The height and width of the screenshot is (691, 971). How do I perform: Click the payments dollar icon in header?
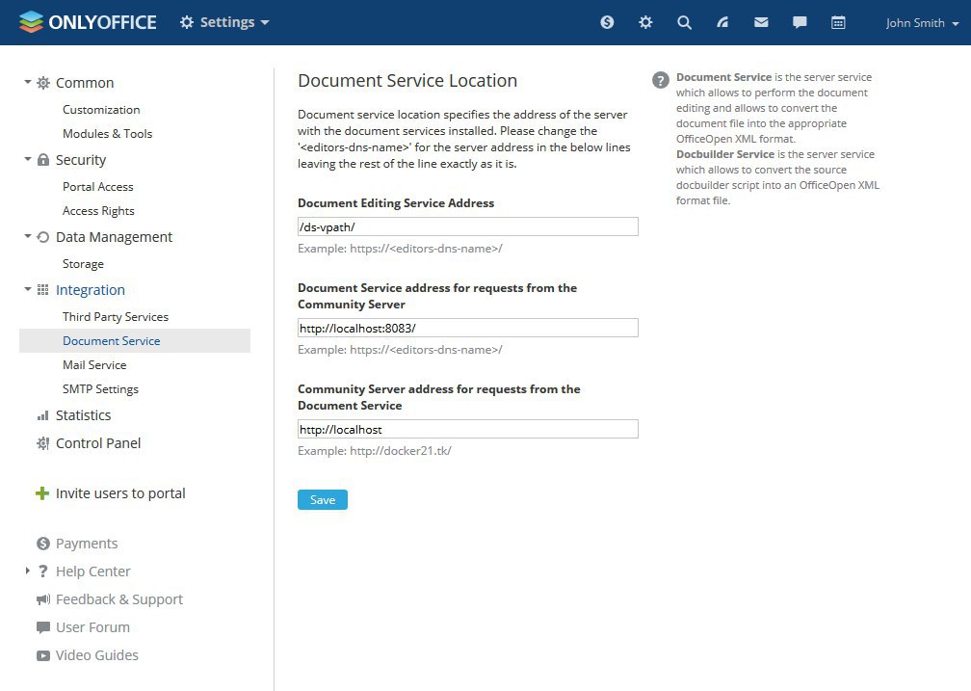pyautogui.click(x=607, y=22)
